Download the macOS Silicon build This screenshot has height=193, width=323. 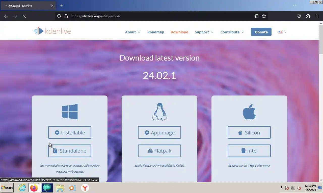(249, 132)
